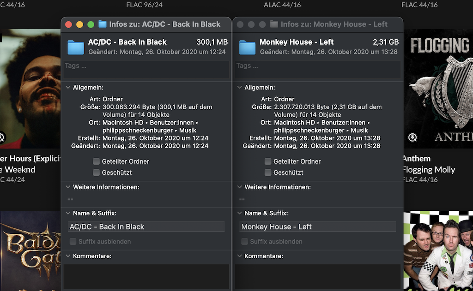Collapse Name & Suffix in AC/DC window
Viewport: 473px width, 291px height.
tap(68, 213)
